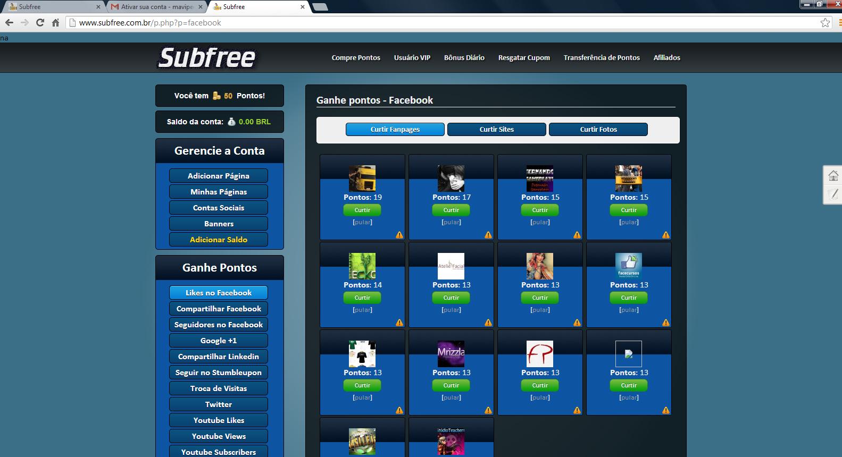The height and width of the screenshot is (457, 842).
Task: Click Adicionar Saldo button
Action: point(219,240)
